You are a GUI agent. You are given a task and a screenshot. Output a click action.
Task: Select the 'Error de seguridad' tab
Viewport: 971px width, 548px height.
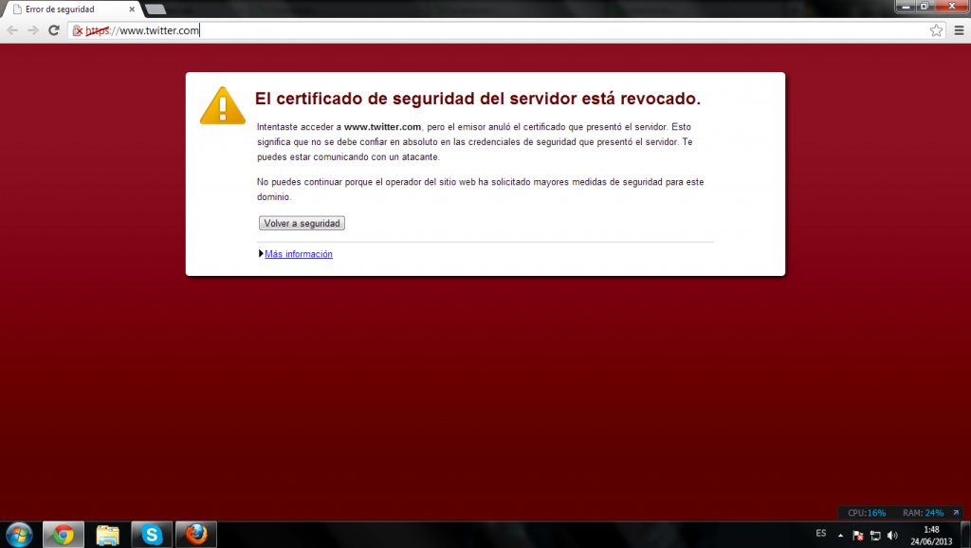click(71, 9)
